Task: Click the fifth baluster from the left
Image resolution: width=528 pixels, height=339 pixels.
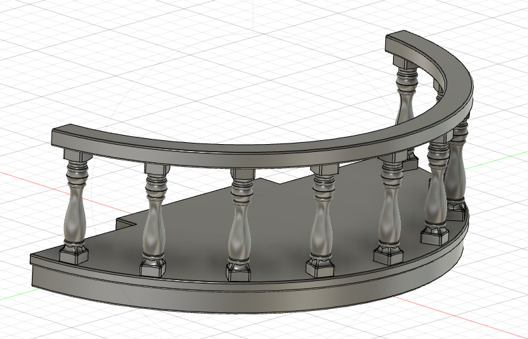Action: (x=392, y=212)
